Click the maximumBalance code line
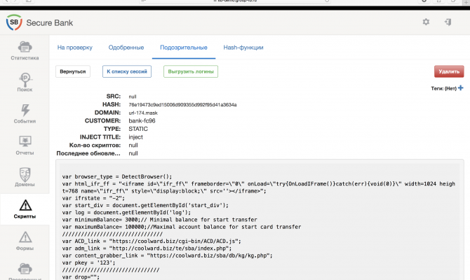Screen dimensions: 470x280 [x=182, y=227]
